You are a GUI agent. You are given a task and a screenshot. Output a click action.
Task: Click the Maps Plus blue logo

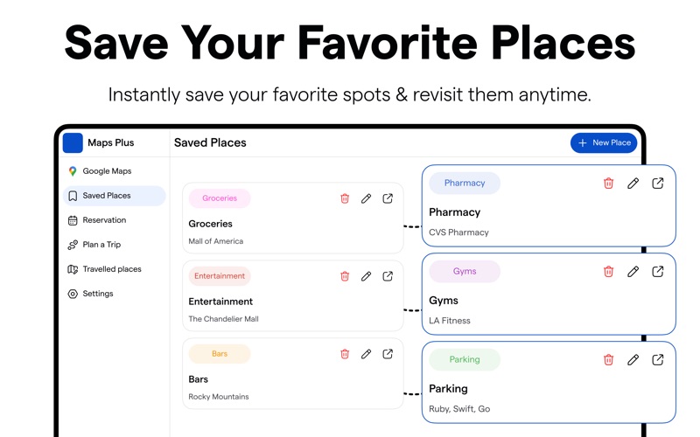coord(73,142)
